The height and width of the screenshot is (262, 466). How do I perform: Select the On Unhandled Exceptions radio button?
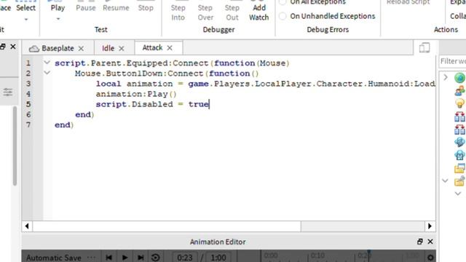tap(283, 16)
